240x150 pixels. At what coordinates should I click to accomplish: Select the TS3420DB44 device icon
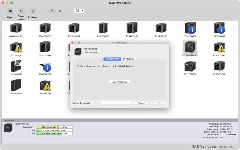(45, 47)
